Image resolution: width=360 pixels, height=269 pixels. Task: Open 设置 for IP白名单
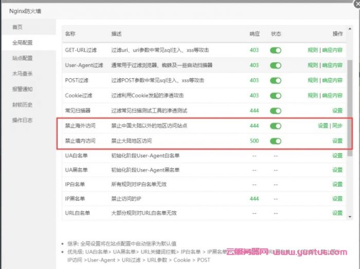pos(337,184)
